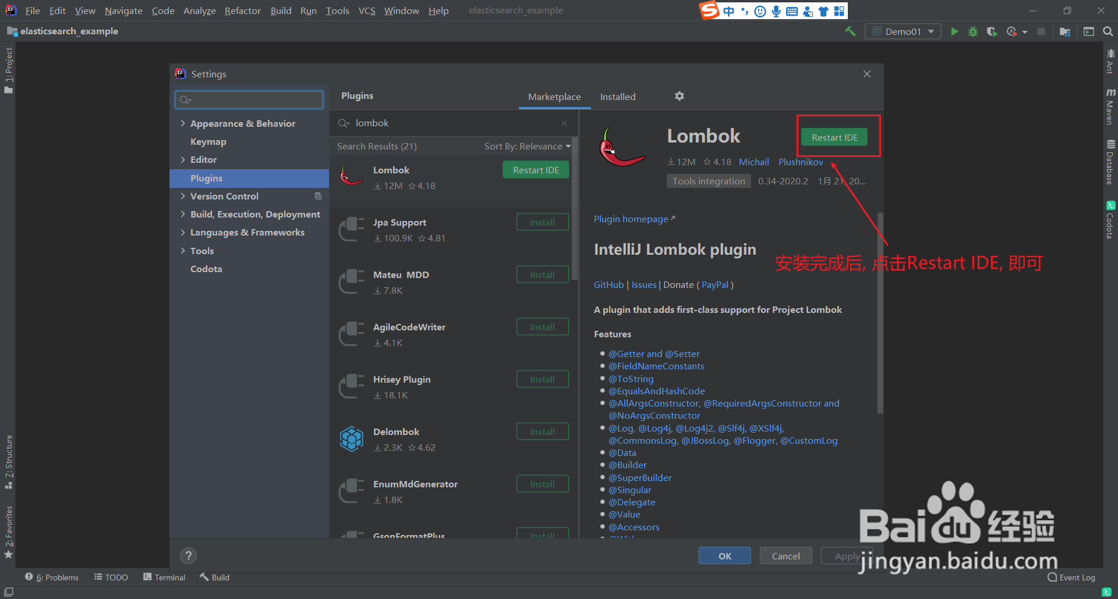Expand Languages & Frameworks node

point(183,232)
